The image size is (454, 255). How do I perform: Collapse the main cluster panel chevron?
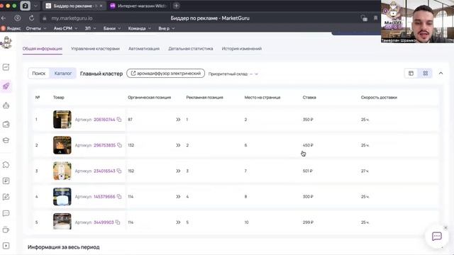click(x=441, y=74)
